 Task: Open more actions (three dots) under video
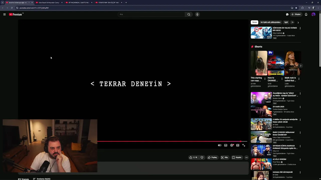pos(247,157)
